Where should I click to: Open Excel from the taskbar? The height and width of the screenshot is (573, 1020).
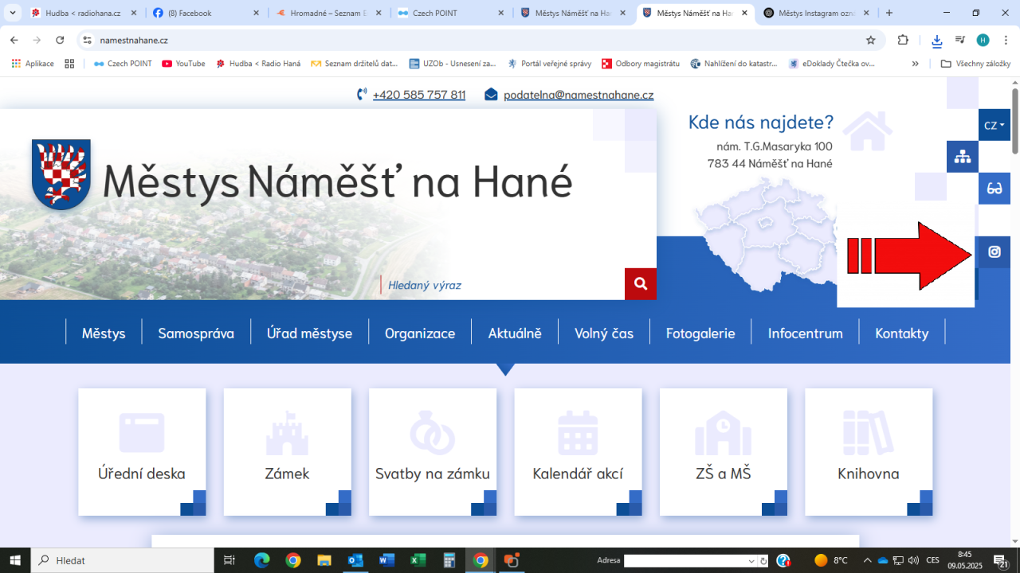(418, 560)
